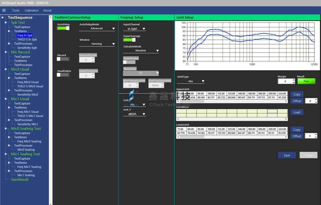
Task: Increase the Margin value stepper
Action: [294, 80]
